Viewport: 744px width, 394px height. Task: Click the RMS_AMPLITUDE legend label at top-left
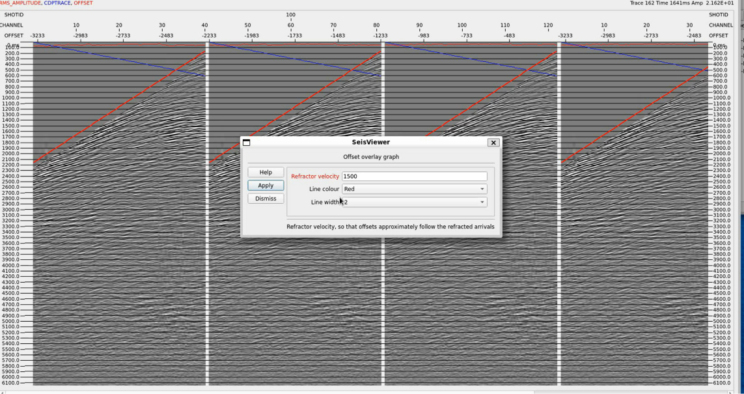(20, 3)
